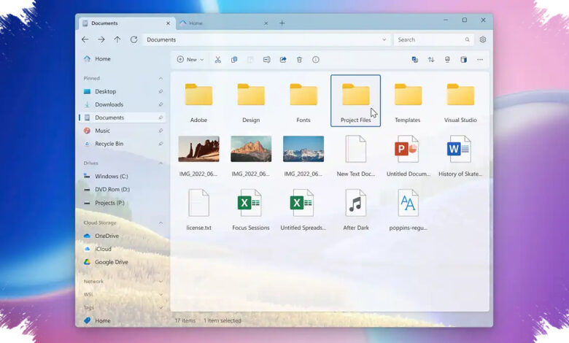This screenshot has height=343, width=569.
Task: Click the search magnifier icon
Action: [467, 39]
